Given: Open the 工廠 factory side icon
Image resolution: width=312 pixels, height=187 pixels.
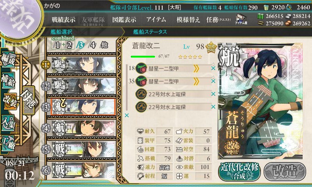Looking at the screenshot, I should 8,143.
